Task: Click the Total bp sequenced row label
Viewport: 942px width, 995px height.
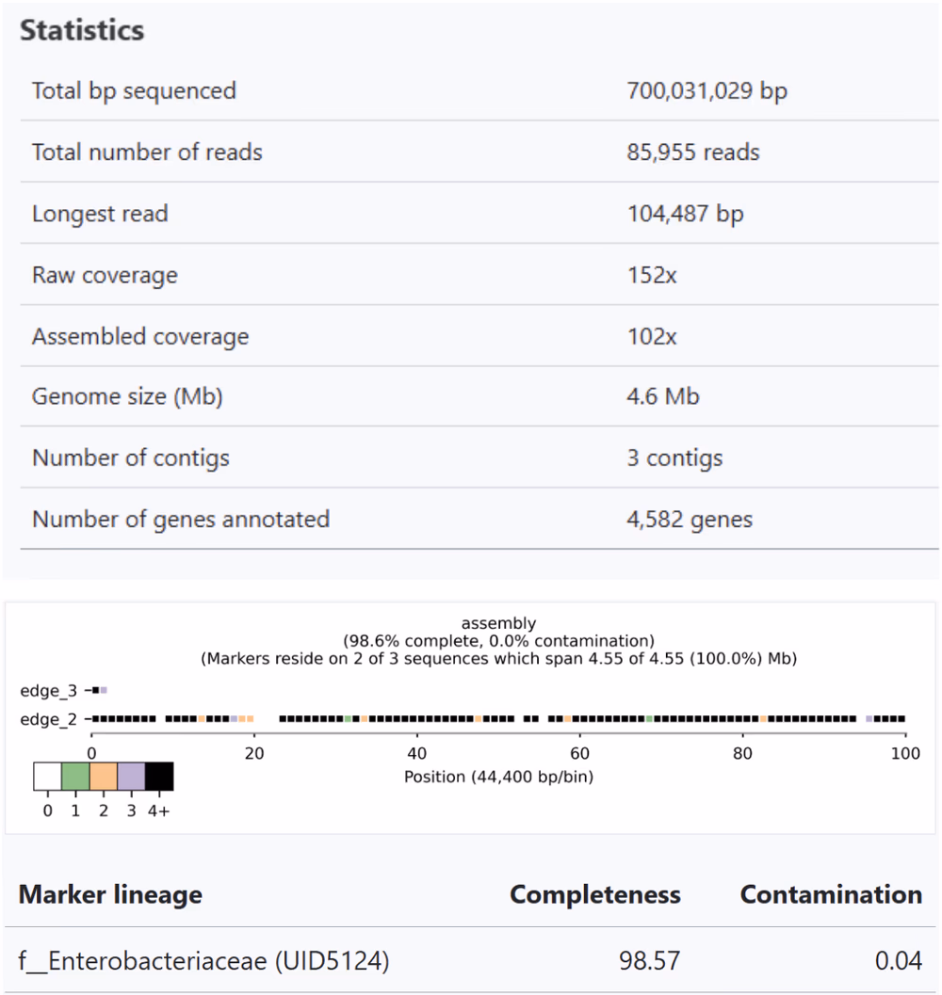Action: click(x=134, y=91)
